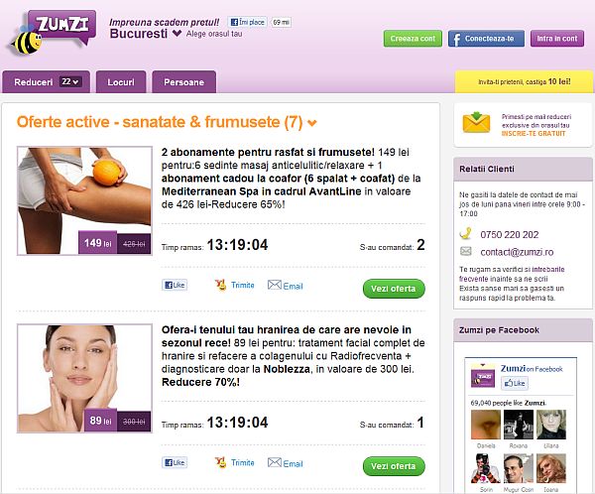Image resolution: width=595 pixels, height=494 pixels.
Task: Click Vezi oferta for the spa offer
Action: [x=394, y=289]
